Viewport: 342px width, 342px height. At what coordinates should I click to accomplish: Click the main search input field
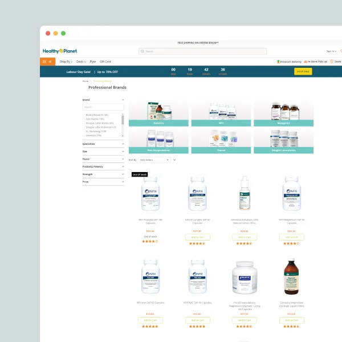(202, 51)
